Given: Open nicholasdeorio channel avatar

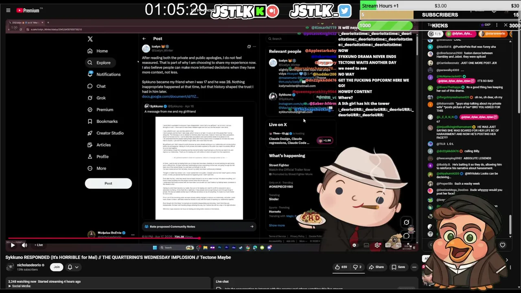Looking at the screenshot, I should [x=10, y=267].
